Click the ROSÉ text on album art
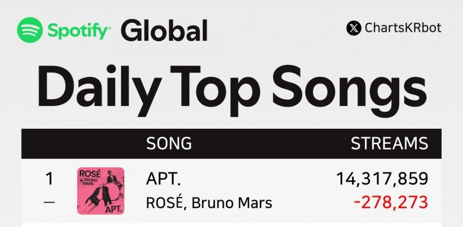This screenshot has width=463, height=227. tap(90, 173)
